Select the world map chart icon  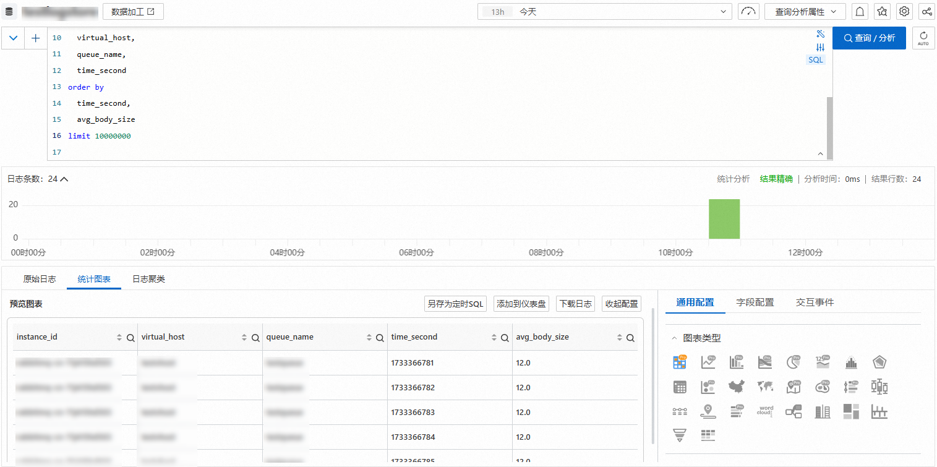765,387
